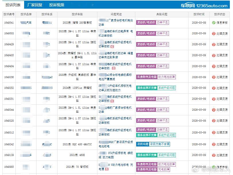The width and height of the screenshot is (233, 175).
Task: Click the 投诉编号 column header
Action: (9, 14)
